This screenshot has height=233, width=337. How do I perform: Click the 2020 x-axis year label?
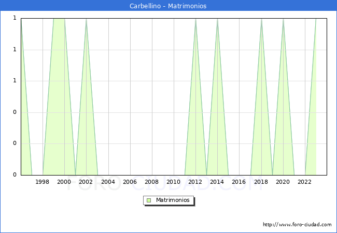pyautogui.click(x=283, y=182)
